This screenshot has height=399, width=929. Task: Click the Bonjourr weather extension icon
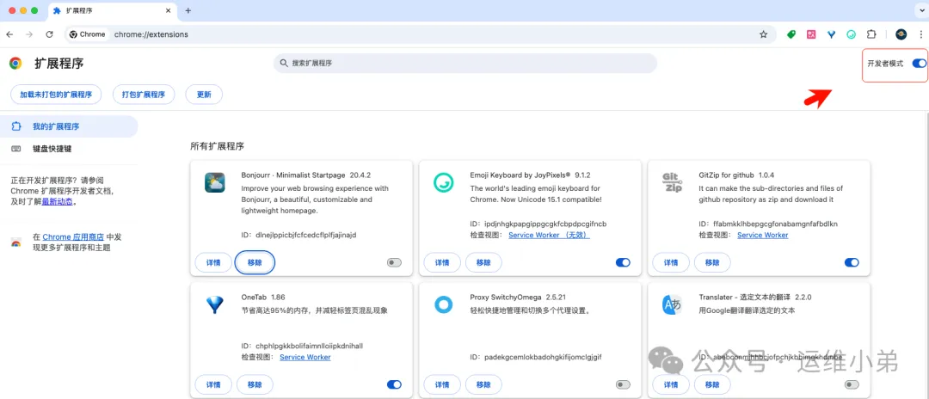pyautogui.click(x=214, y=183)
